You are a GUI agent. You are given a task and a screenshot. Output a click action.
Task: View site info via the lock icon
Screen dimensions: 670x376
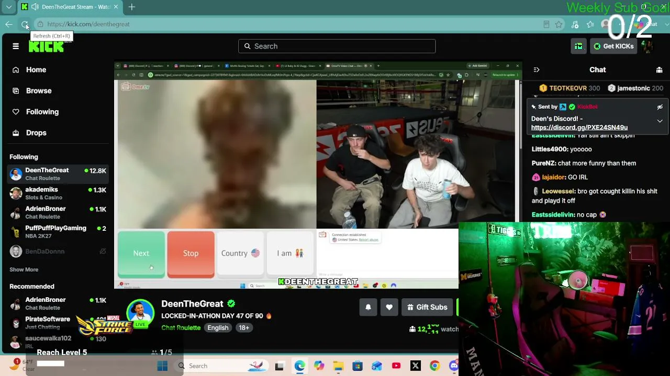[40, 24]
